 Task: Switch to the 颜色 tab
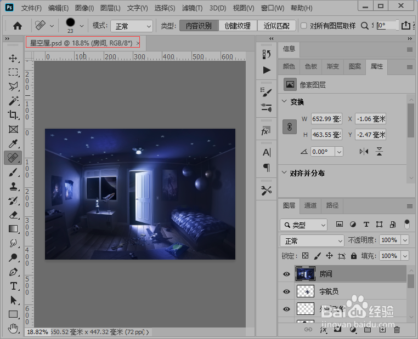289,66
